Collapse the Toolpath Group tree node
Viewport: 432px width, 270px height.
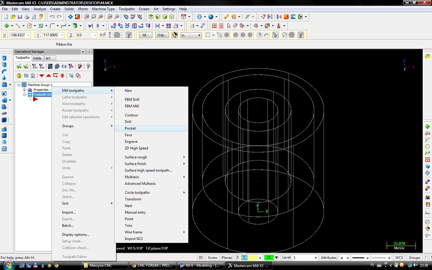[25, 94]
